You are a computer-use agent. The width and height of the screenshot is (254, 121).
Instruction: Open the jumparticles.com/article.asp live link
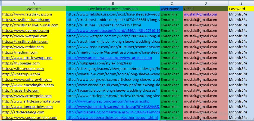click(x=113, y=107)
